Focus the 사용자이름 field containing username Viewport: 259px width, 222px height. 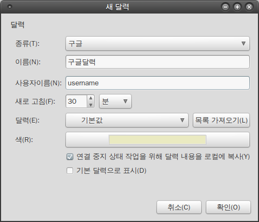tap(158, 83)
